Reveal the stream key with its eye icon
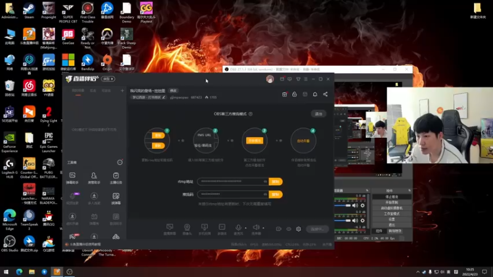This screenshot has height=277, width=493. tap(265, 195)
